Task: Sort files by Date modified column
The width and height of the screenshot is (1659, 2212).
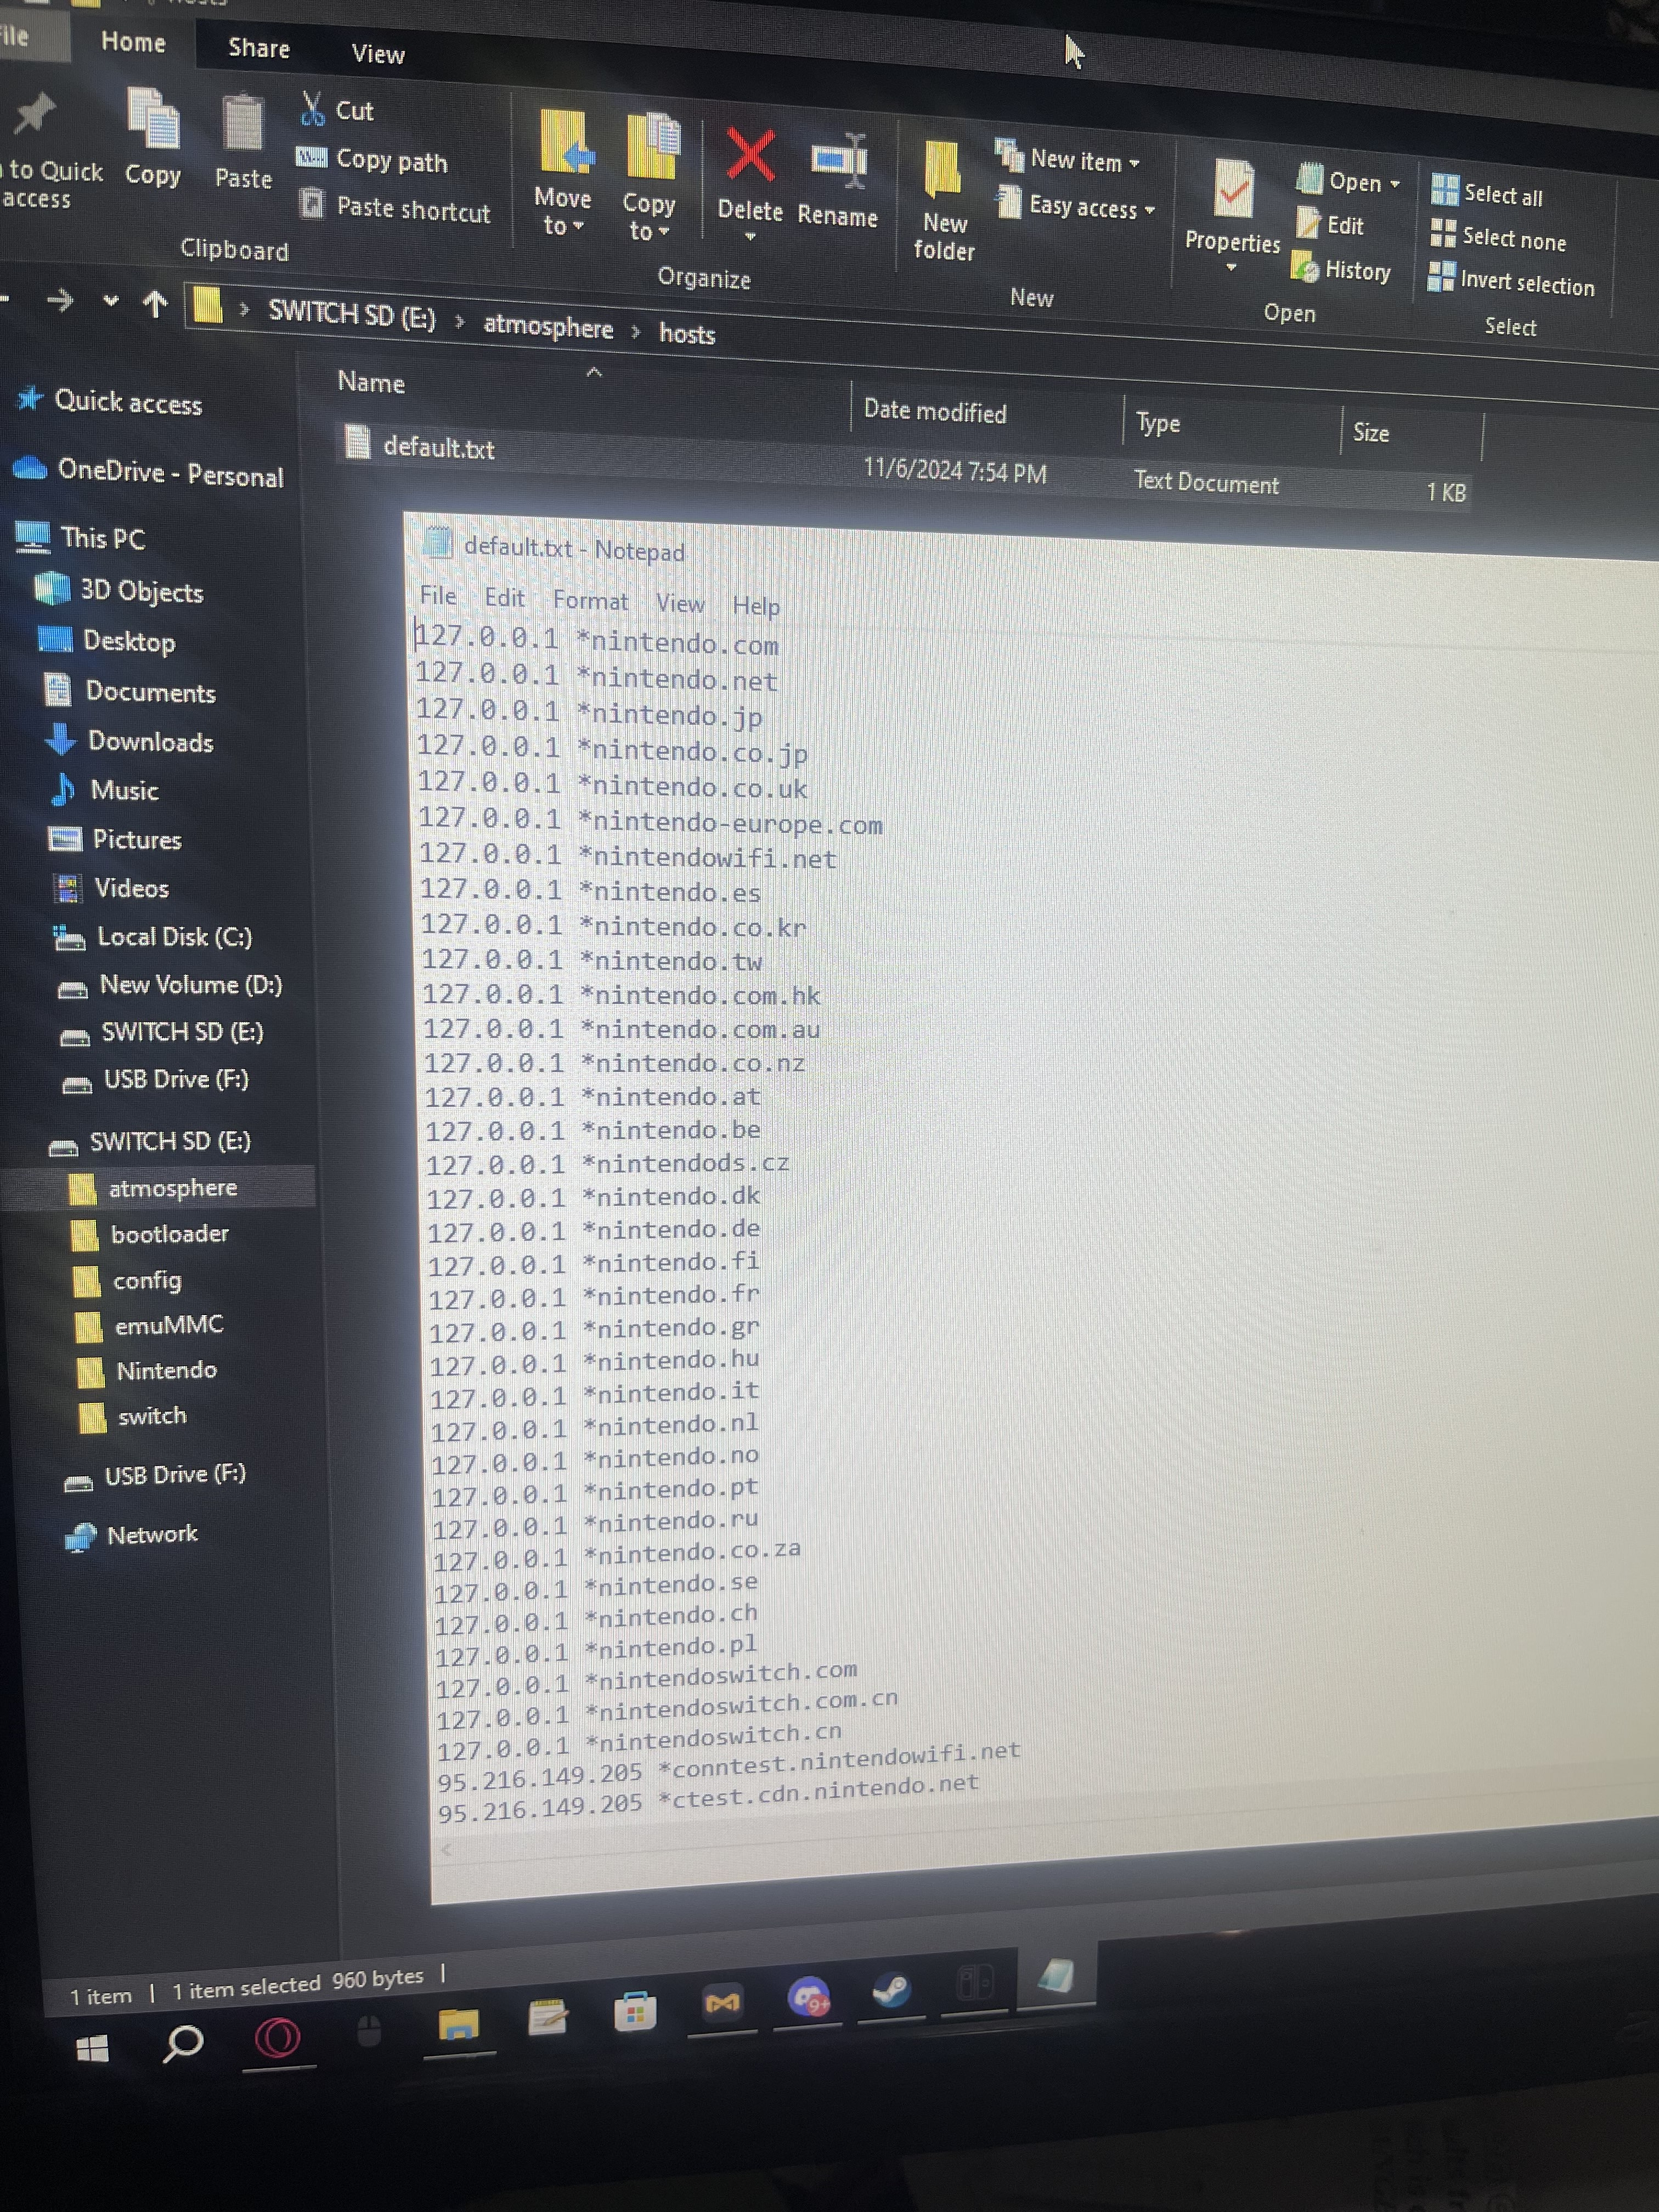Action: coord(935,411)
